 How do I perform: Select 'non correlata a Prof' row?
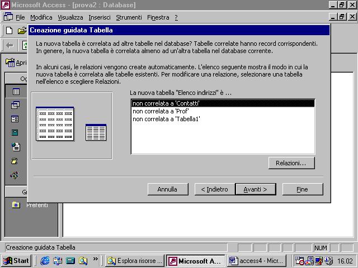(x=223, y=111)
